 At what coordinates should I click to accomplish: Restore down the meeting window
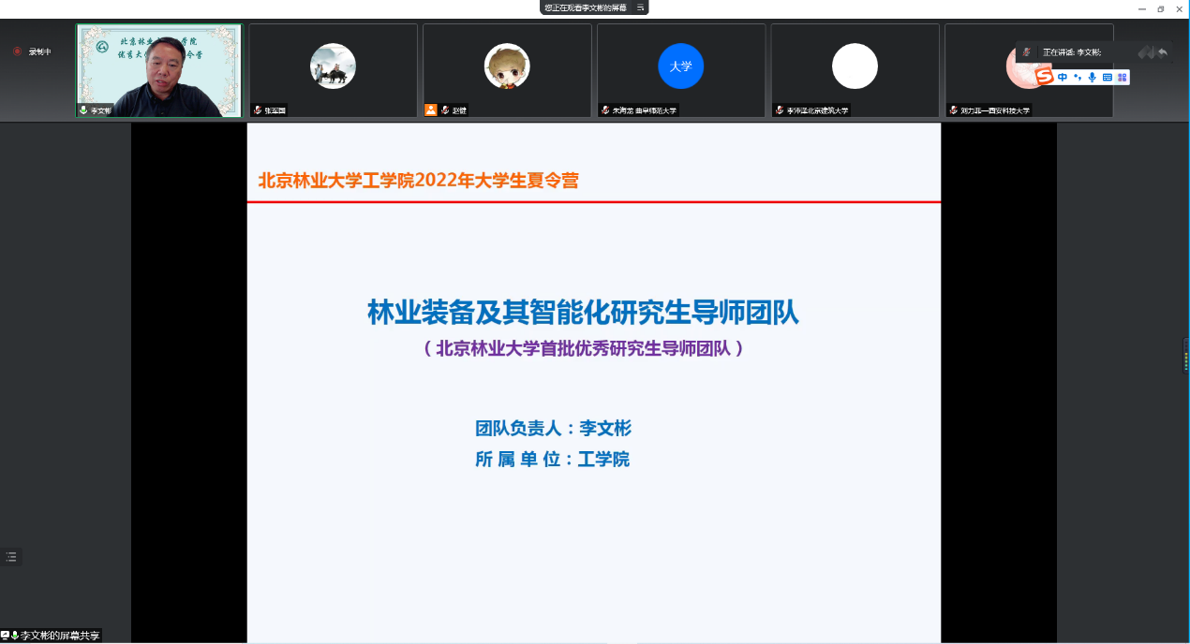1161,8
